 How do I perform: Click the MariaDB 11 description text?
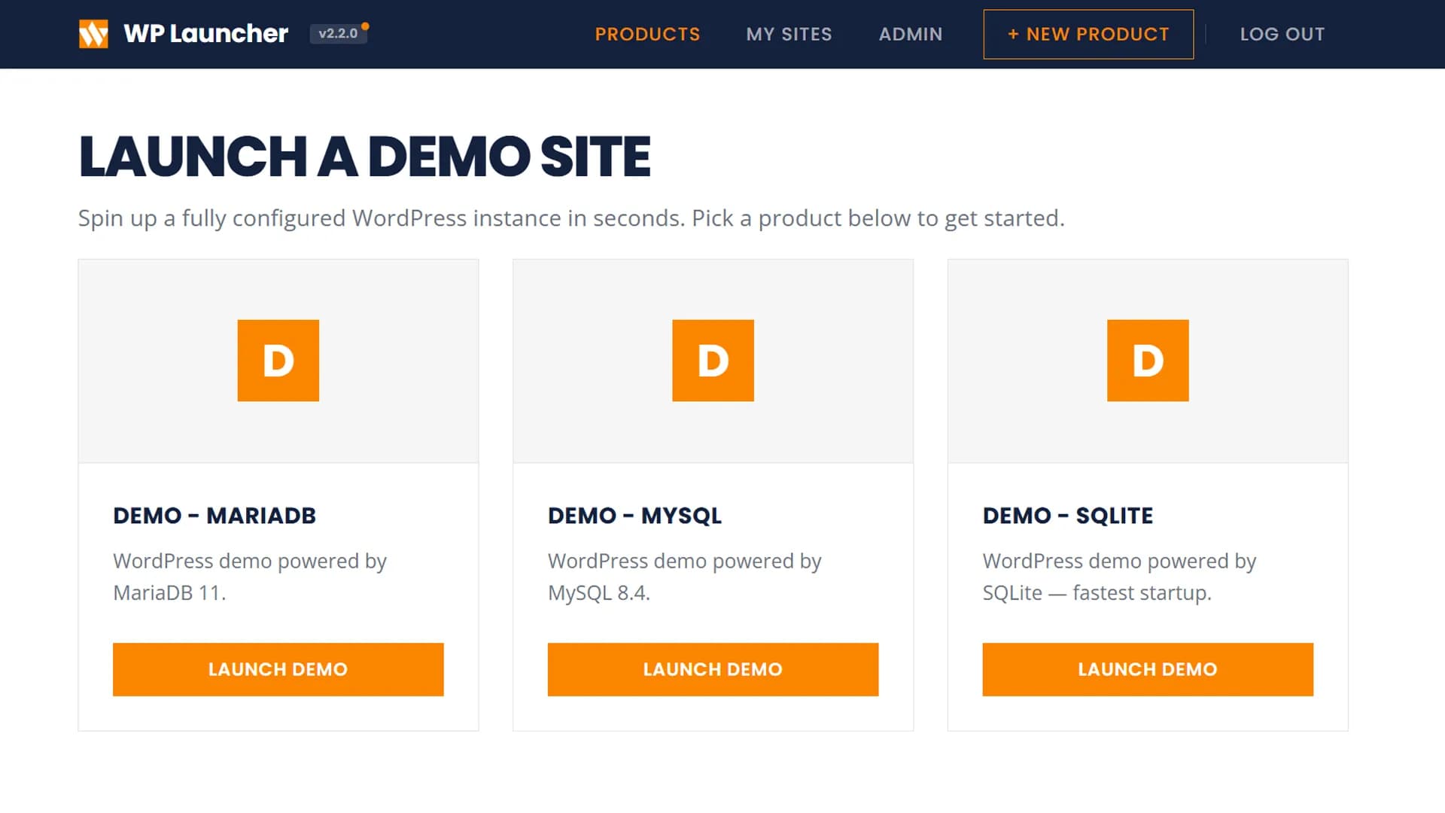250,577
